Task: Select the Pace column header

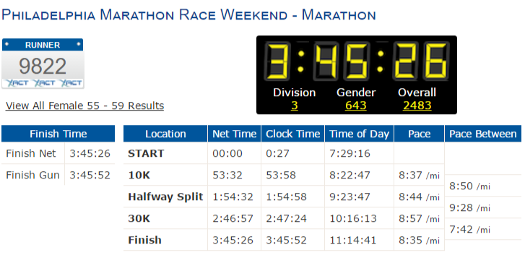Action: (x=419, y=134)
